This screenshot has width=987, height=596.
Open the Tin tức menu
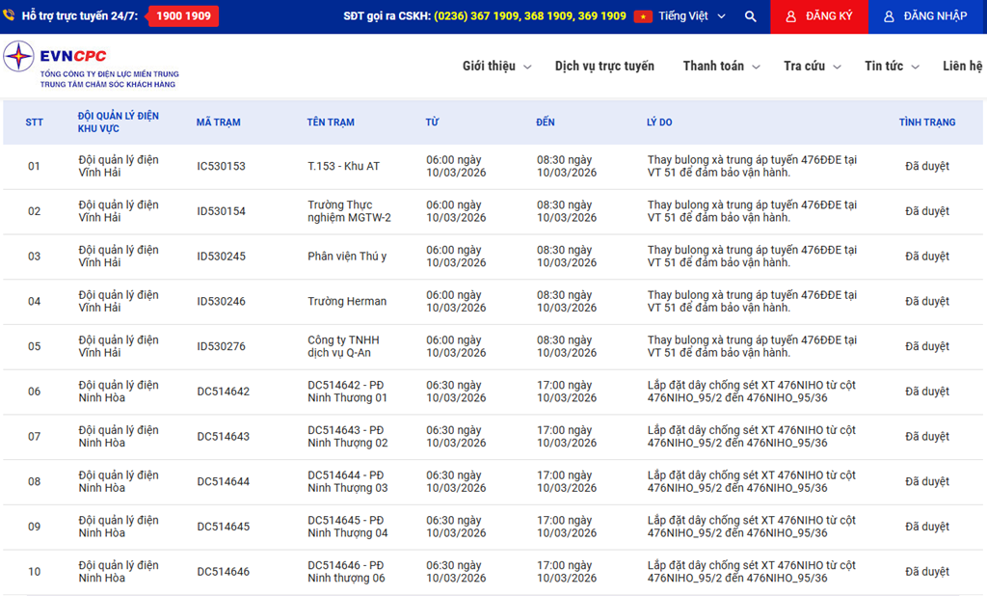892,67
